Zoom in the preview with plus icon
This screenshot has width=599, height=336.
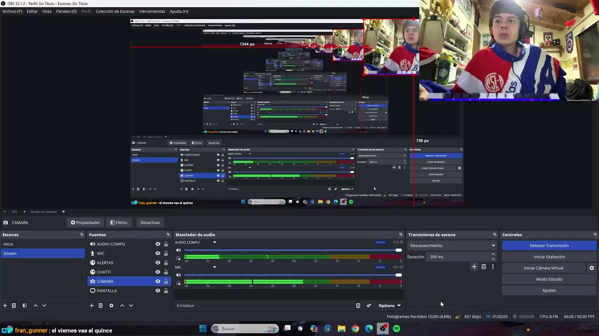(x=24, y=212)
